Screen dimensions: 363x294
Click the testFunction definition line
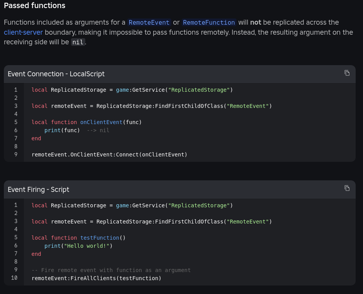100,238
